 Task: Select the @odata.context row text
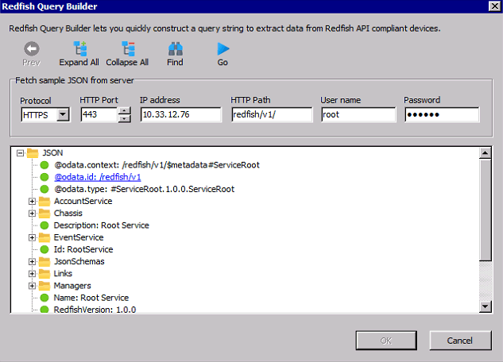[157, 165]
